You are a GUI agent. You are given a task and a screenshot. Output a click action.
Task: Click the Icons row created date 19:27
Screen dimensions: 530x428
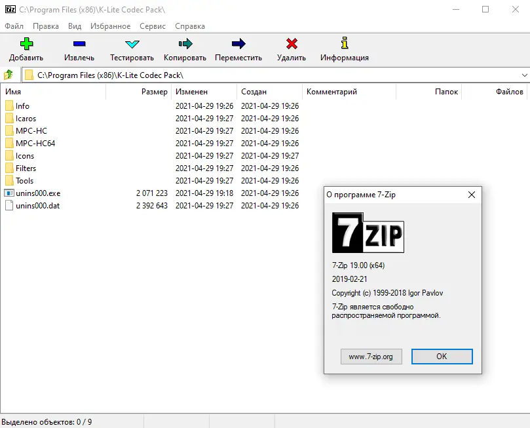(270, 156)
